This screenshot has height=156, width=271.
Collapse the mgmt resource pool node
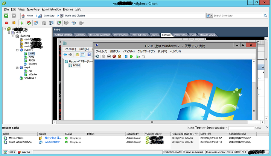(17, 67)
